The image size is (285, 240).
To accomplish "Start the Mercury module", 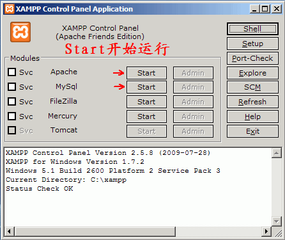I will (146, 116).
